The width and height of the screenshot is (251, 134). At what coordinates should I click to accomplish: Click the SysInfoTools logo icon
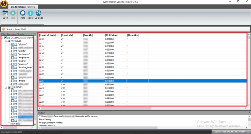coord(4,4)
